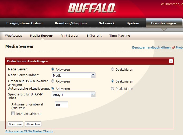The image size is (183, 135).
Task: Open the Freigegebene Ordner menu
Action: pos(25,23)
